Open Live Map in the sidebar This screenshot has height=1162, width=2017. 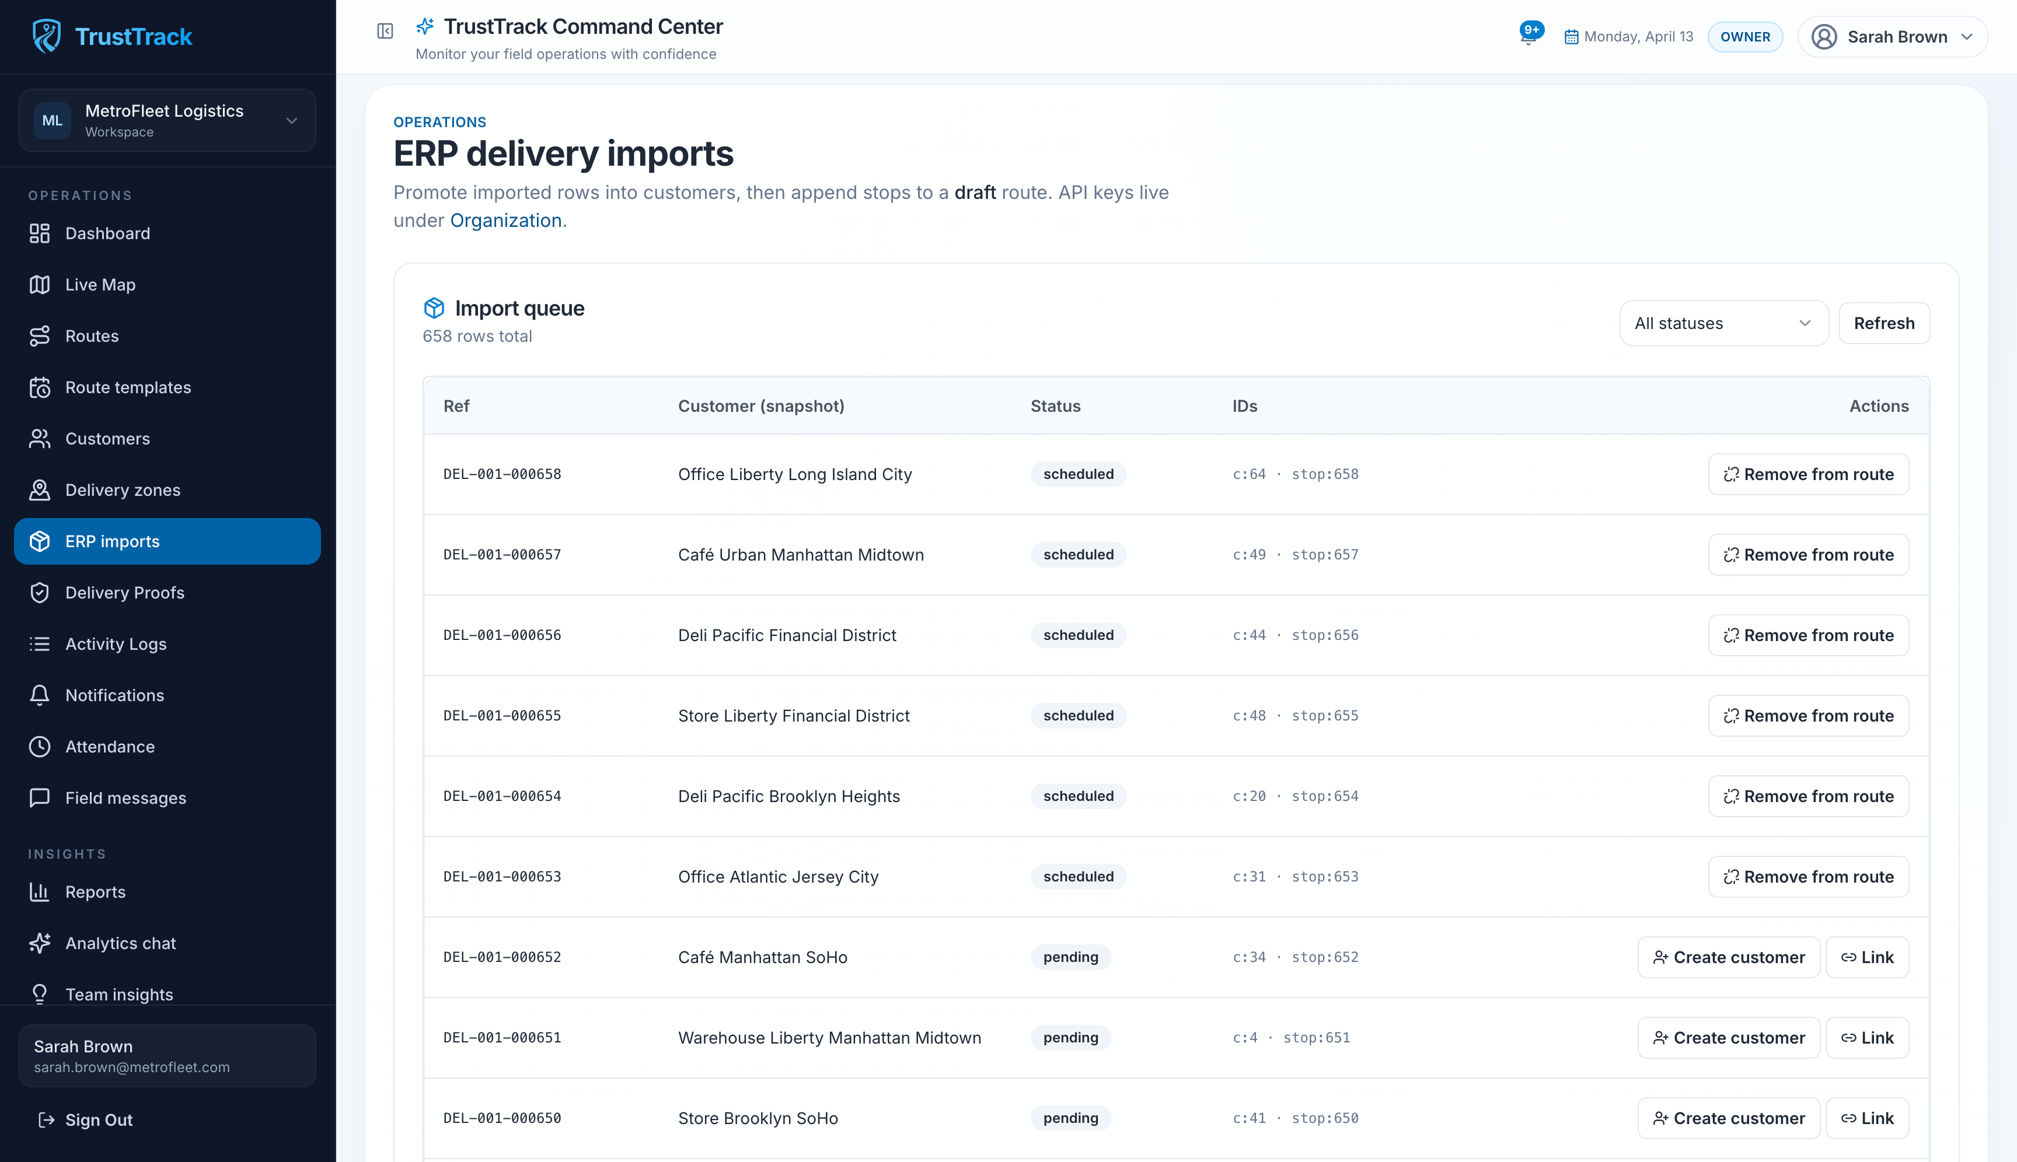[167, 285]
